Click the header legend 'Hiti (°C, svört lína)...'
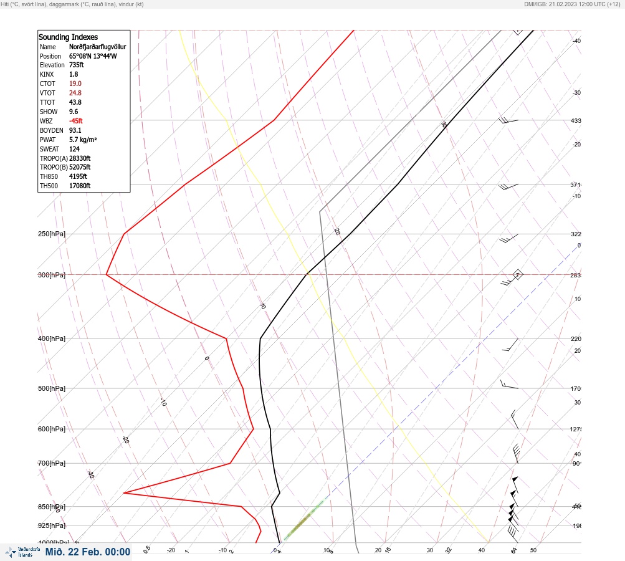The height and width of the screenshot is (561, 625). 72,4
